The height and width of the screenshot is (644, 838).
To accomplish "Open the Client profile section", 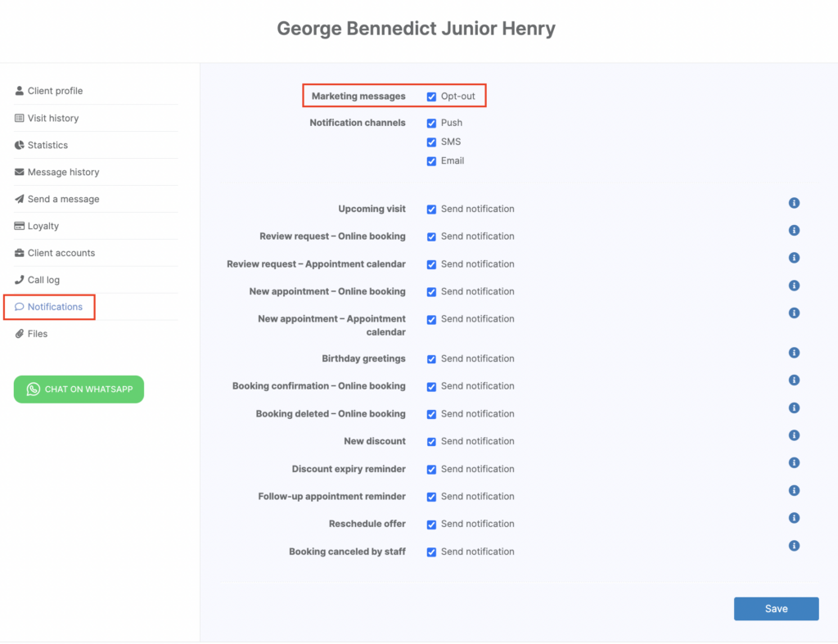I will click(x=55, y=91).
